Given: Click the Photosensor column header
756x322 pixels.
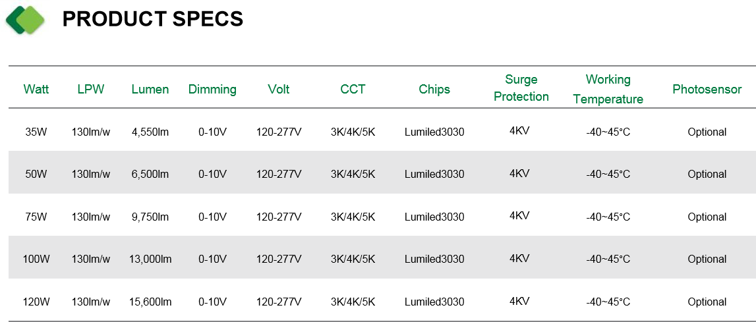Looking at the screenshot, I should coord(707,89).
